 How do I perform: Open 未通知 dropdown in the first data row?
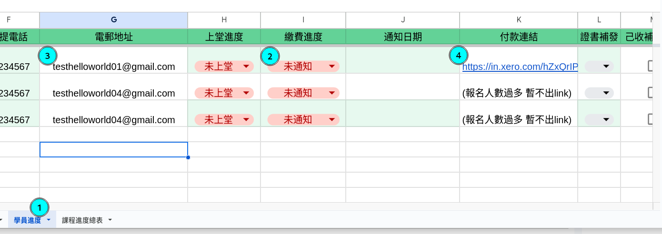(x=331, y=67)
